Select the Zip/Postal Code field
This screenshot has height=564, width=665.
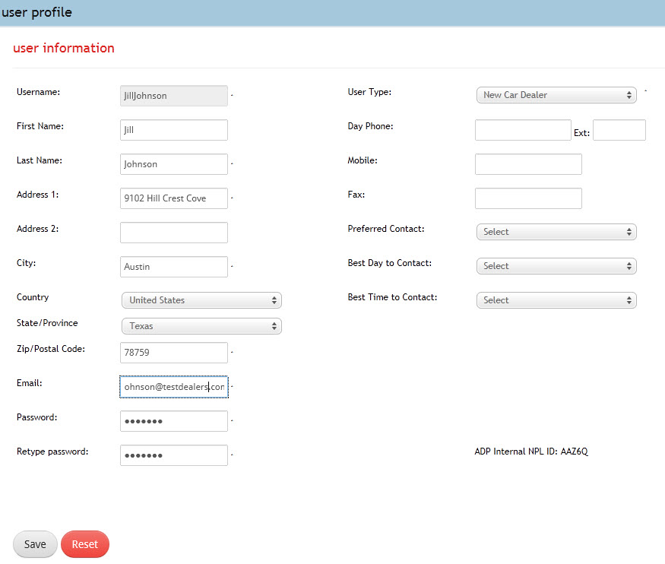point(174,353)
